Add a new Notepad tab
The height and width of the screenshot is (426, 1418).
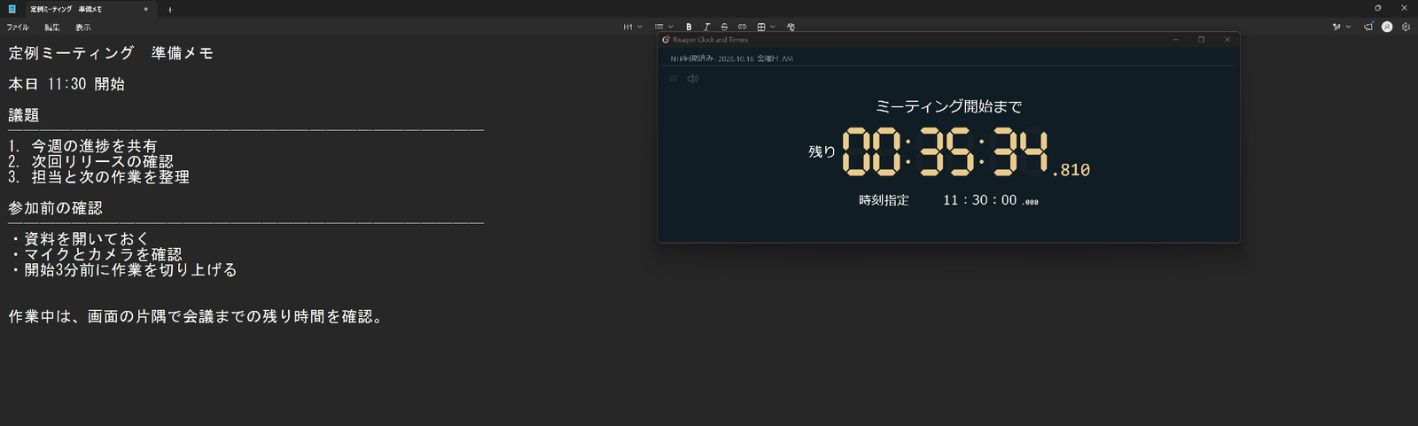point(170,10)
